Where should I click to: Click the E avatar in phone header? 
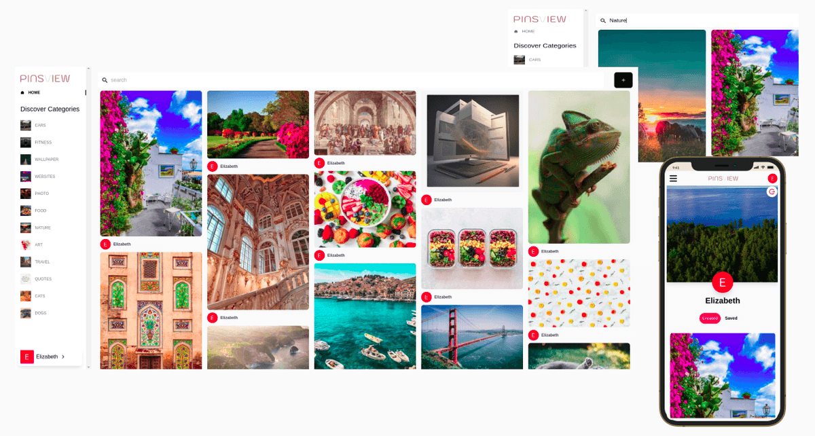click(772, 179)
